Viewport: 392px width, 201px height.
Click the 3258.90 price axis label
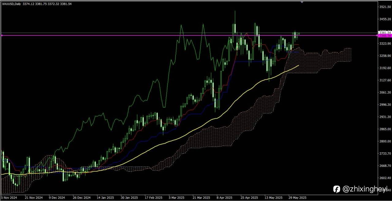[x=385, y=56]
